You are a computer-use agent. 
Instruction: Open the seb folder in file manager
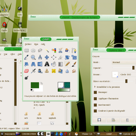tap(26, 115)
